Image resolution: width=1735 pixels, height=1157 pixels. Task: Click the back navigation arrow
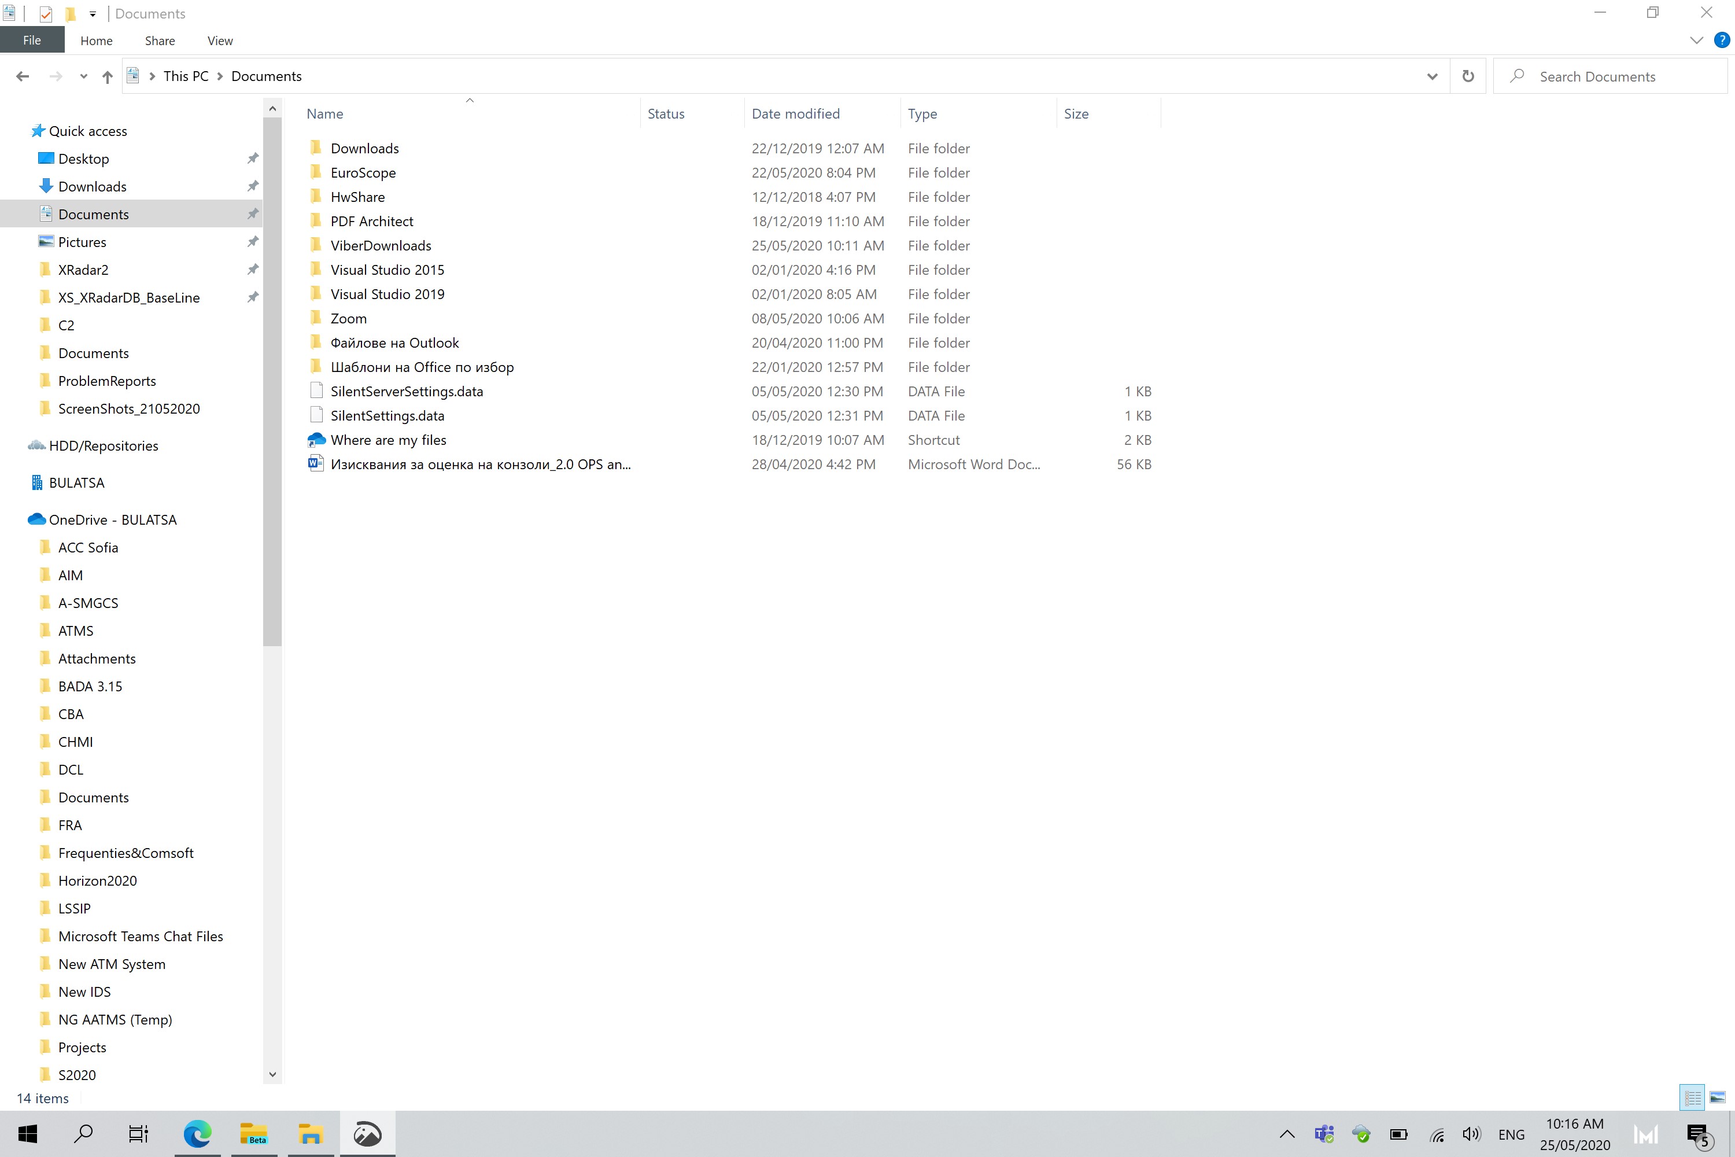click(22, 76)
